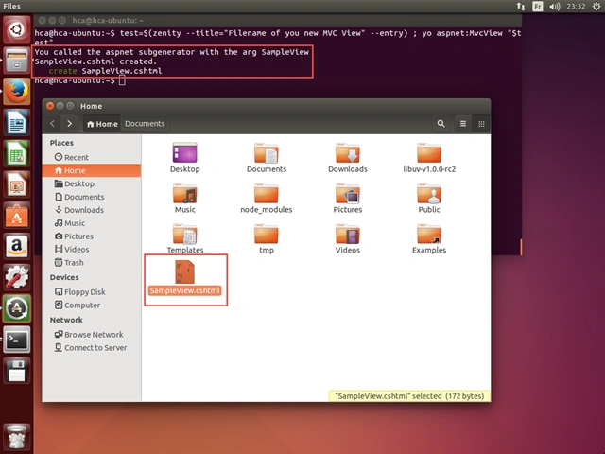The height and width of the screenshot is (454, 605).
Task: Open LibreOffice Calc from the launcher
Action: [17, 153]
